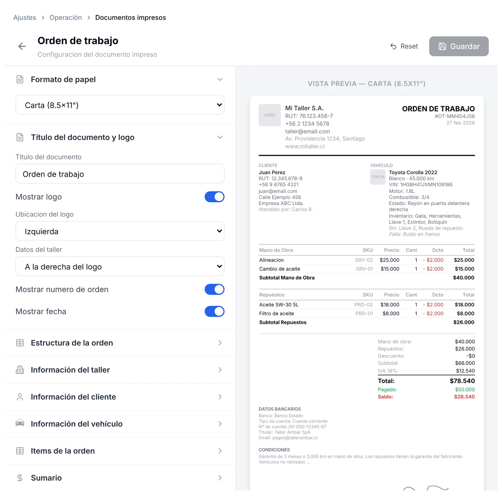Click the Total value $78.540
Viewport: 502px width, 496px height.
462,381
